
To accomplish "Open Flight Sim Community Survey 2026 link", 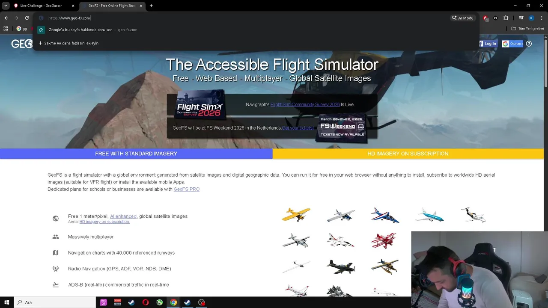I will [305, 104].
